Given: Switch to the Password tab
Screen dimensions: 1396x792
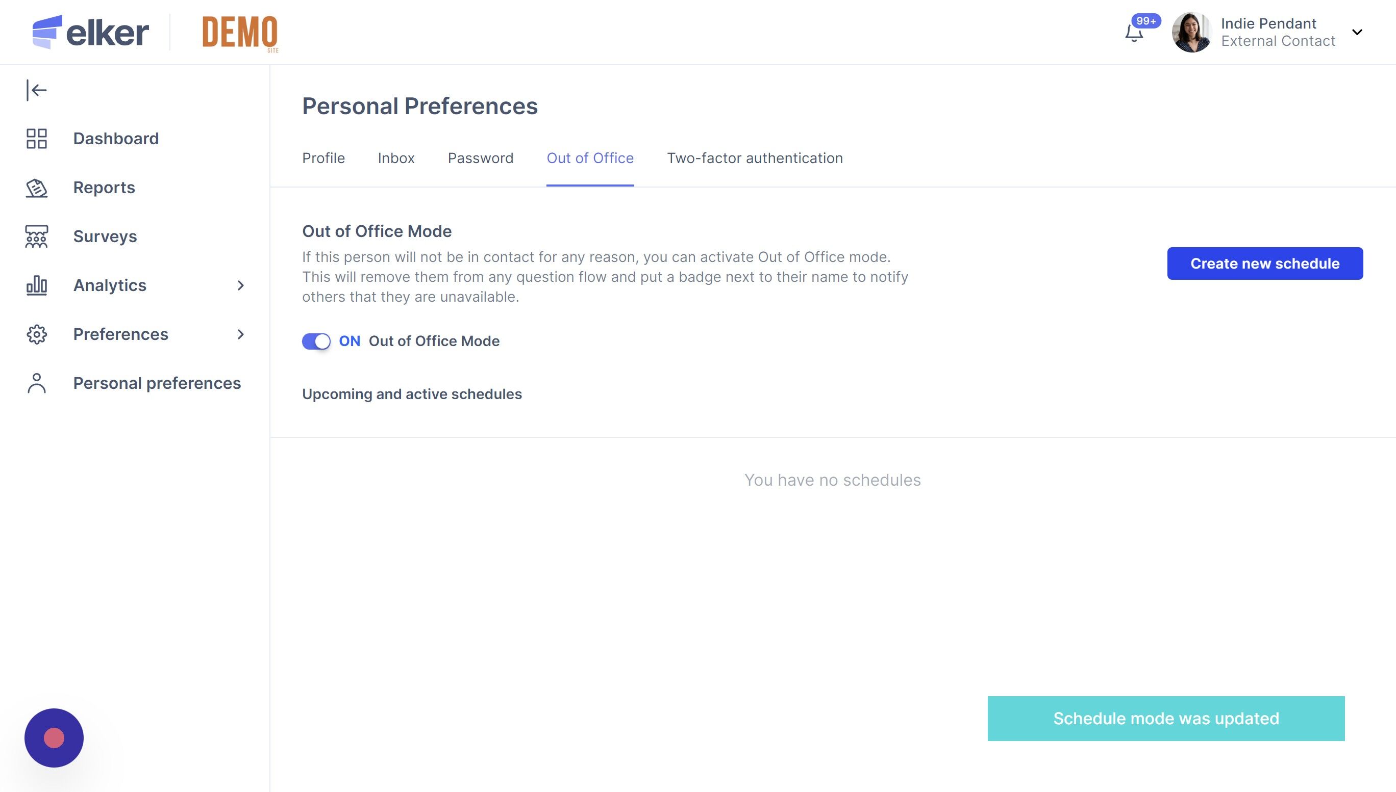Looking at the screenshot, I should pos(480,159).
